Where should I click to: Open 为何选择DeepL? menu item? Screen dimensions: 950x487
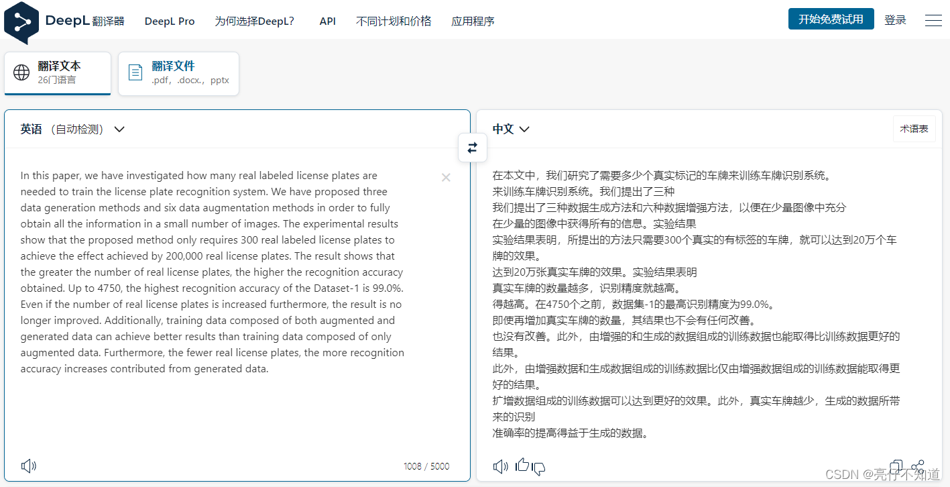pyautogui.click(x=255, y=21)
